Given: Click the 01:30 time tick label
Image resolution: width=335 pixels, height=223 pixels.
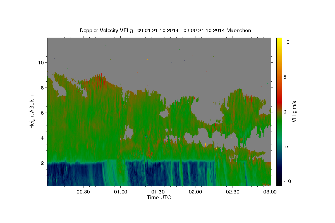Looking at the screenshot, I should coord(158,192).
